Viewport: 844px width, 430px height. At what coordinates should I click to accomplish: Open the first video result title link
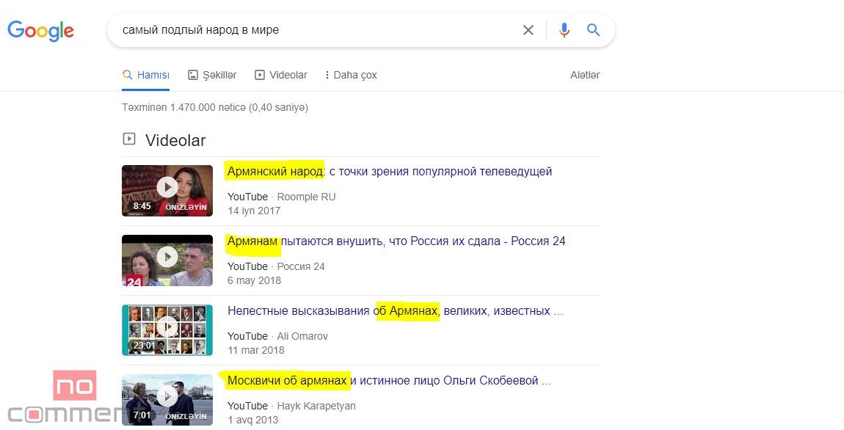(389, 172)
